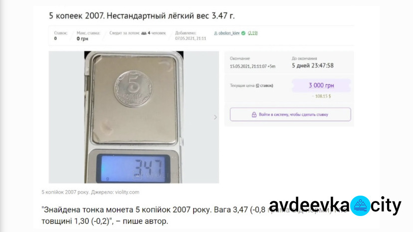This screenshot has height=232, width=413.
Task: Click the 3 000 грн price badge
Action: tap(321, 85)
